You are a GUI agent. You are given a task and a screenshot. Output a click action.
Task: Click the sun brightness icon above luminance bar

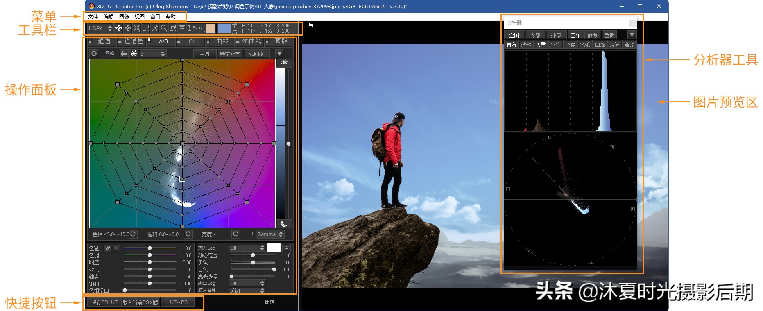284,63
